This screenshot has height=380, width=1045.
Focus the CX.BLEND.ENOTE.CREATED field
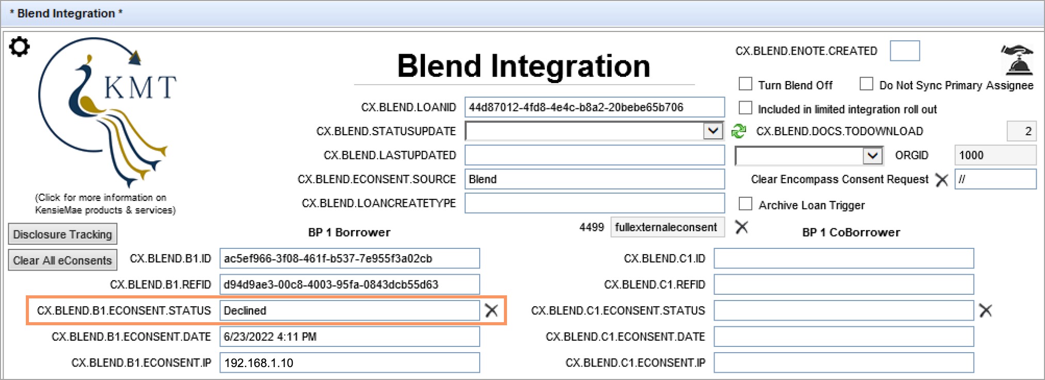click(x=905, y=51)
